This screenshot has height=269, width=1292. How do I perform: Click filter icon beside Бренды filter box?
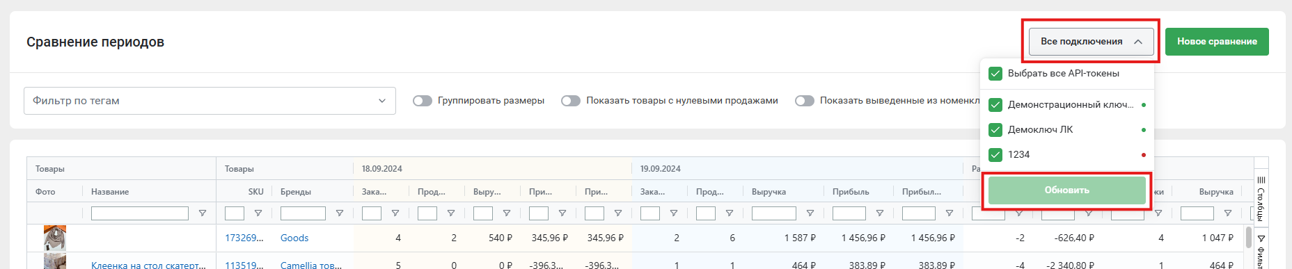pos(340,213)
